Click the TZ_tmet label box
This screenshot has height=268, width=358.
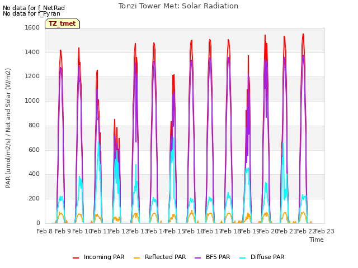click(x=62, y=23)
